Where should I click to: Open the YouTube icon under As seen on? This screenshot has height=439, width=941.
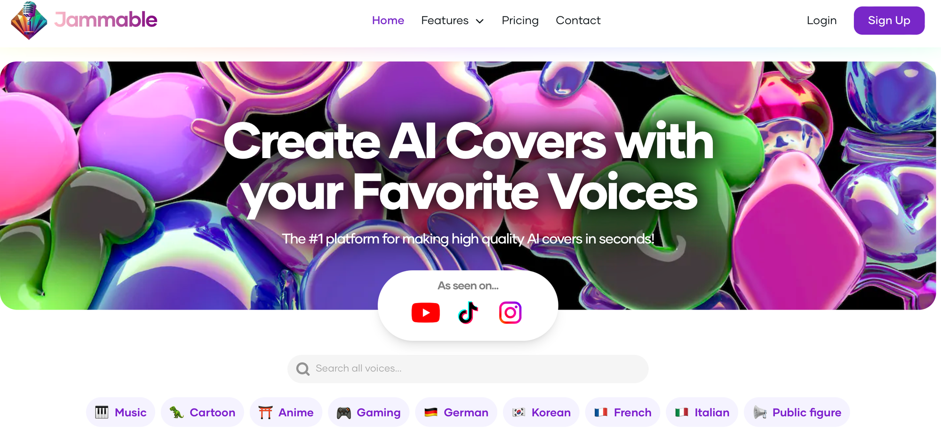pos(425,313)
